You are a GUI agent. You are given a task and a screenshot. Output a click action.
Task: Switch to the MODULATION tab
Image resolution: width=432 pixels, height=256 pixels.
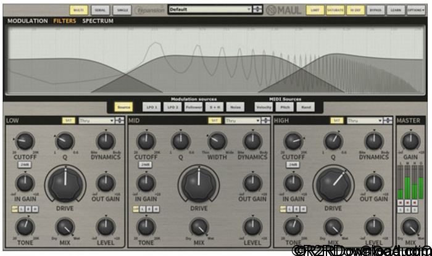(27, 21)
